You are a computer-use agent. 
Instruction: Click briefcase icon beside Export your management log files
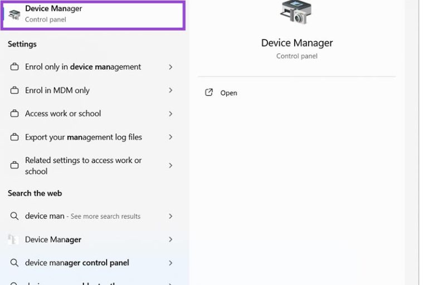[x=14, y=137]
